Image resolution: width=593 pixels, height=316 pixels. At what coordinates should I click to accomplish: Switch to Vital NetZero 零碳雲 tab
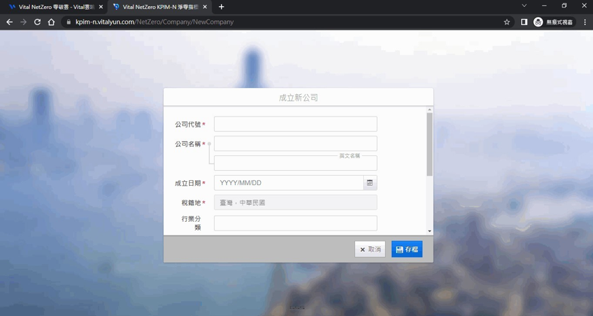point(53,7)
